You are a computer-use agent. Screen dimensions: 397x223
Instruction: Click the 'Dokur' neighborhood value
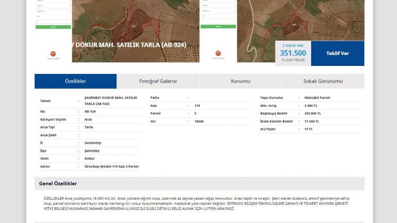[x=89, y=159]
